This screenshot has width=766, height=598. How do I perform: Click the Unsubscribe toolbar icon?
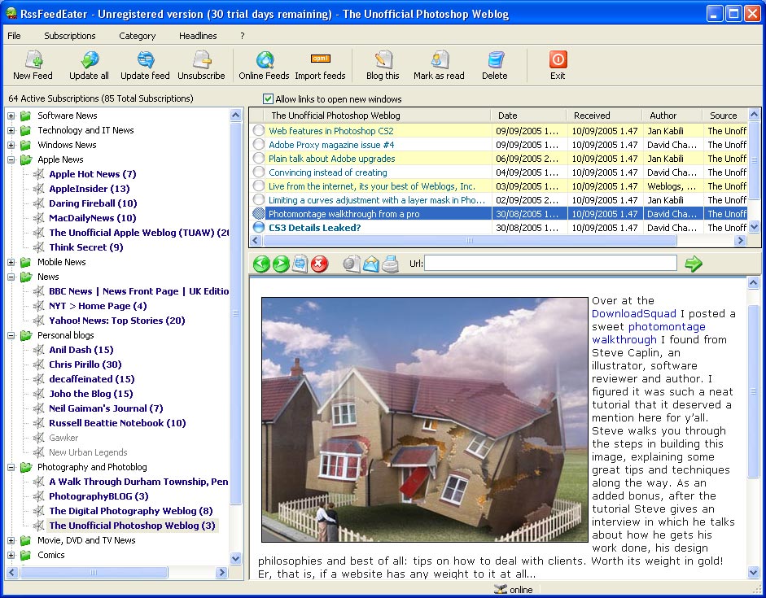(x=201, y=59)
